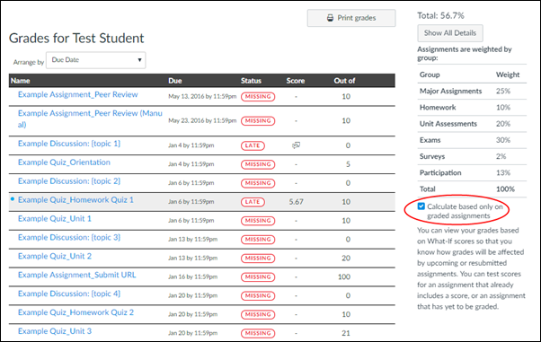
Task: Open the Example Quiz_Unit 1 link
Action: tap(55, 219)
